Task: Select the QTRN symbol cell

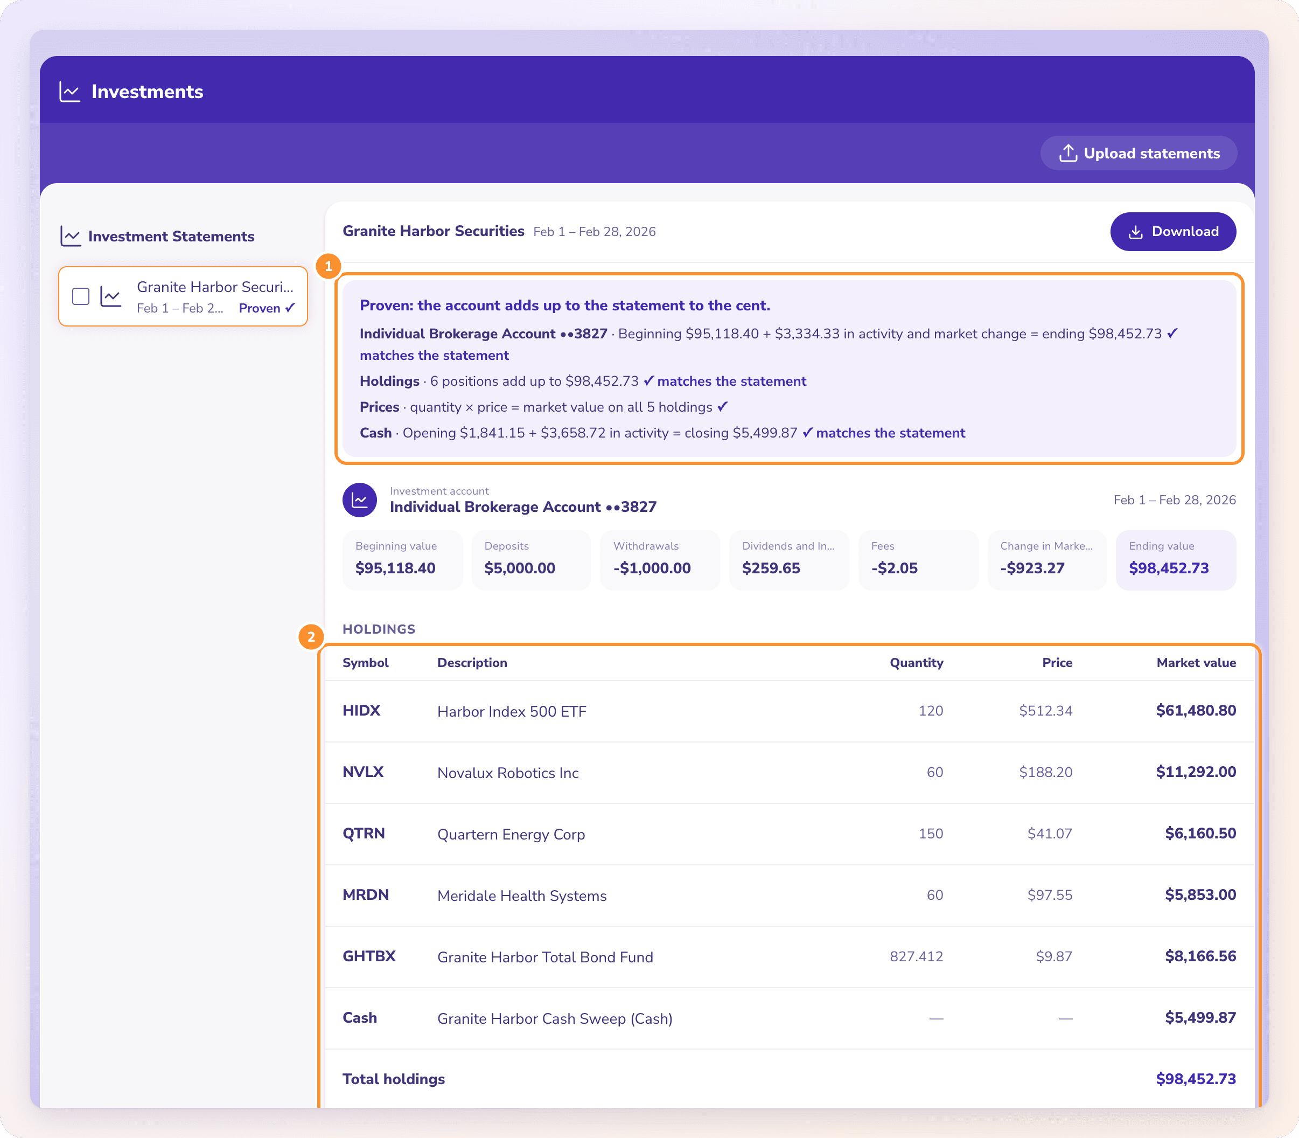Action: tap(364, 834)
